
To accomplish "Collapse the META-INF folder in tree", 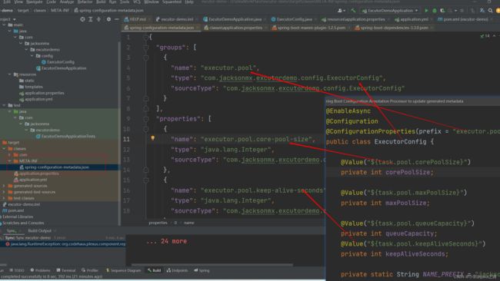I will click(x=9, y=161).
